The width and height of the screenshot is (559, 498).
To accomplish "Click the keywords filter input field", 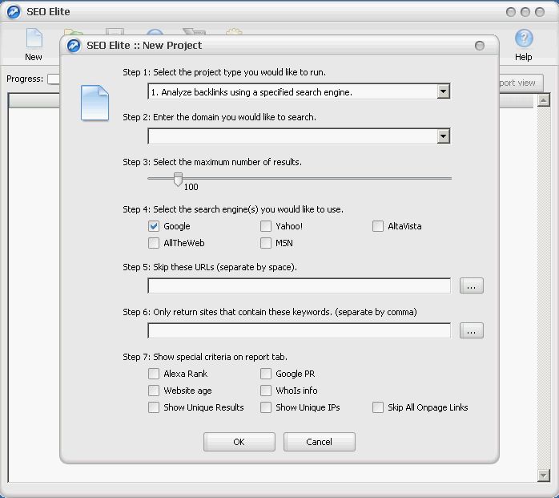I will point(299,331).
